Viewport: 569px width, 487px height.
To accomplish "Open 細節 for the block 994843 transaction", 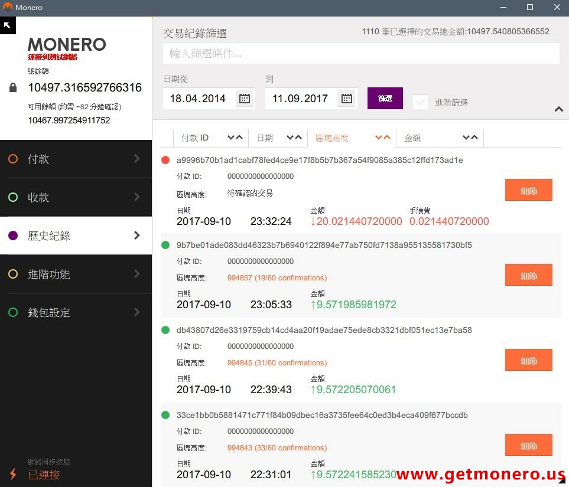I will point(529,444).
